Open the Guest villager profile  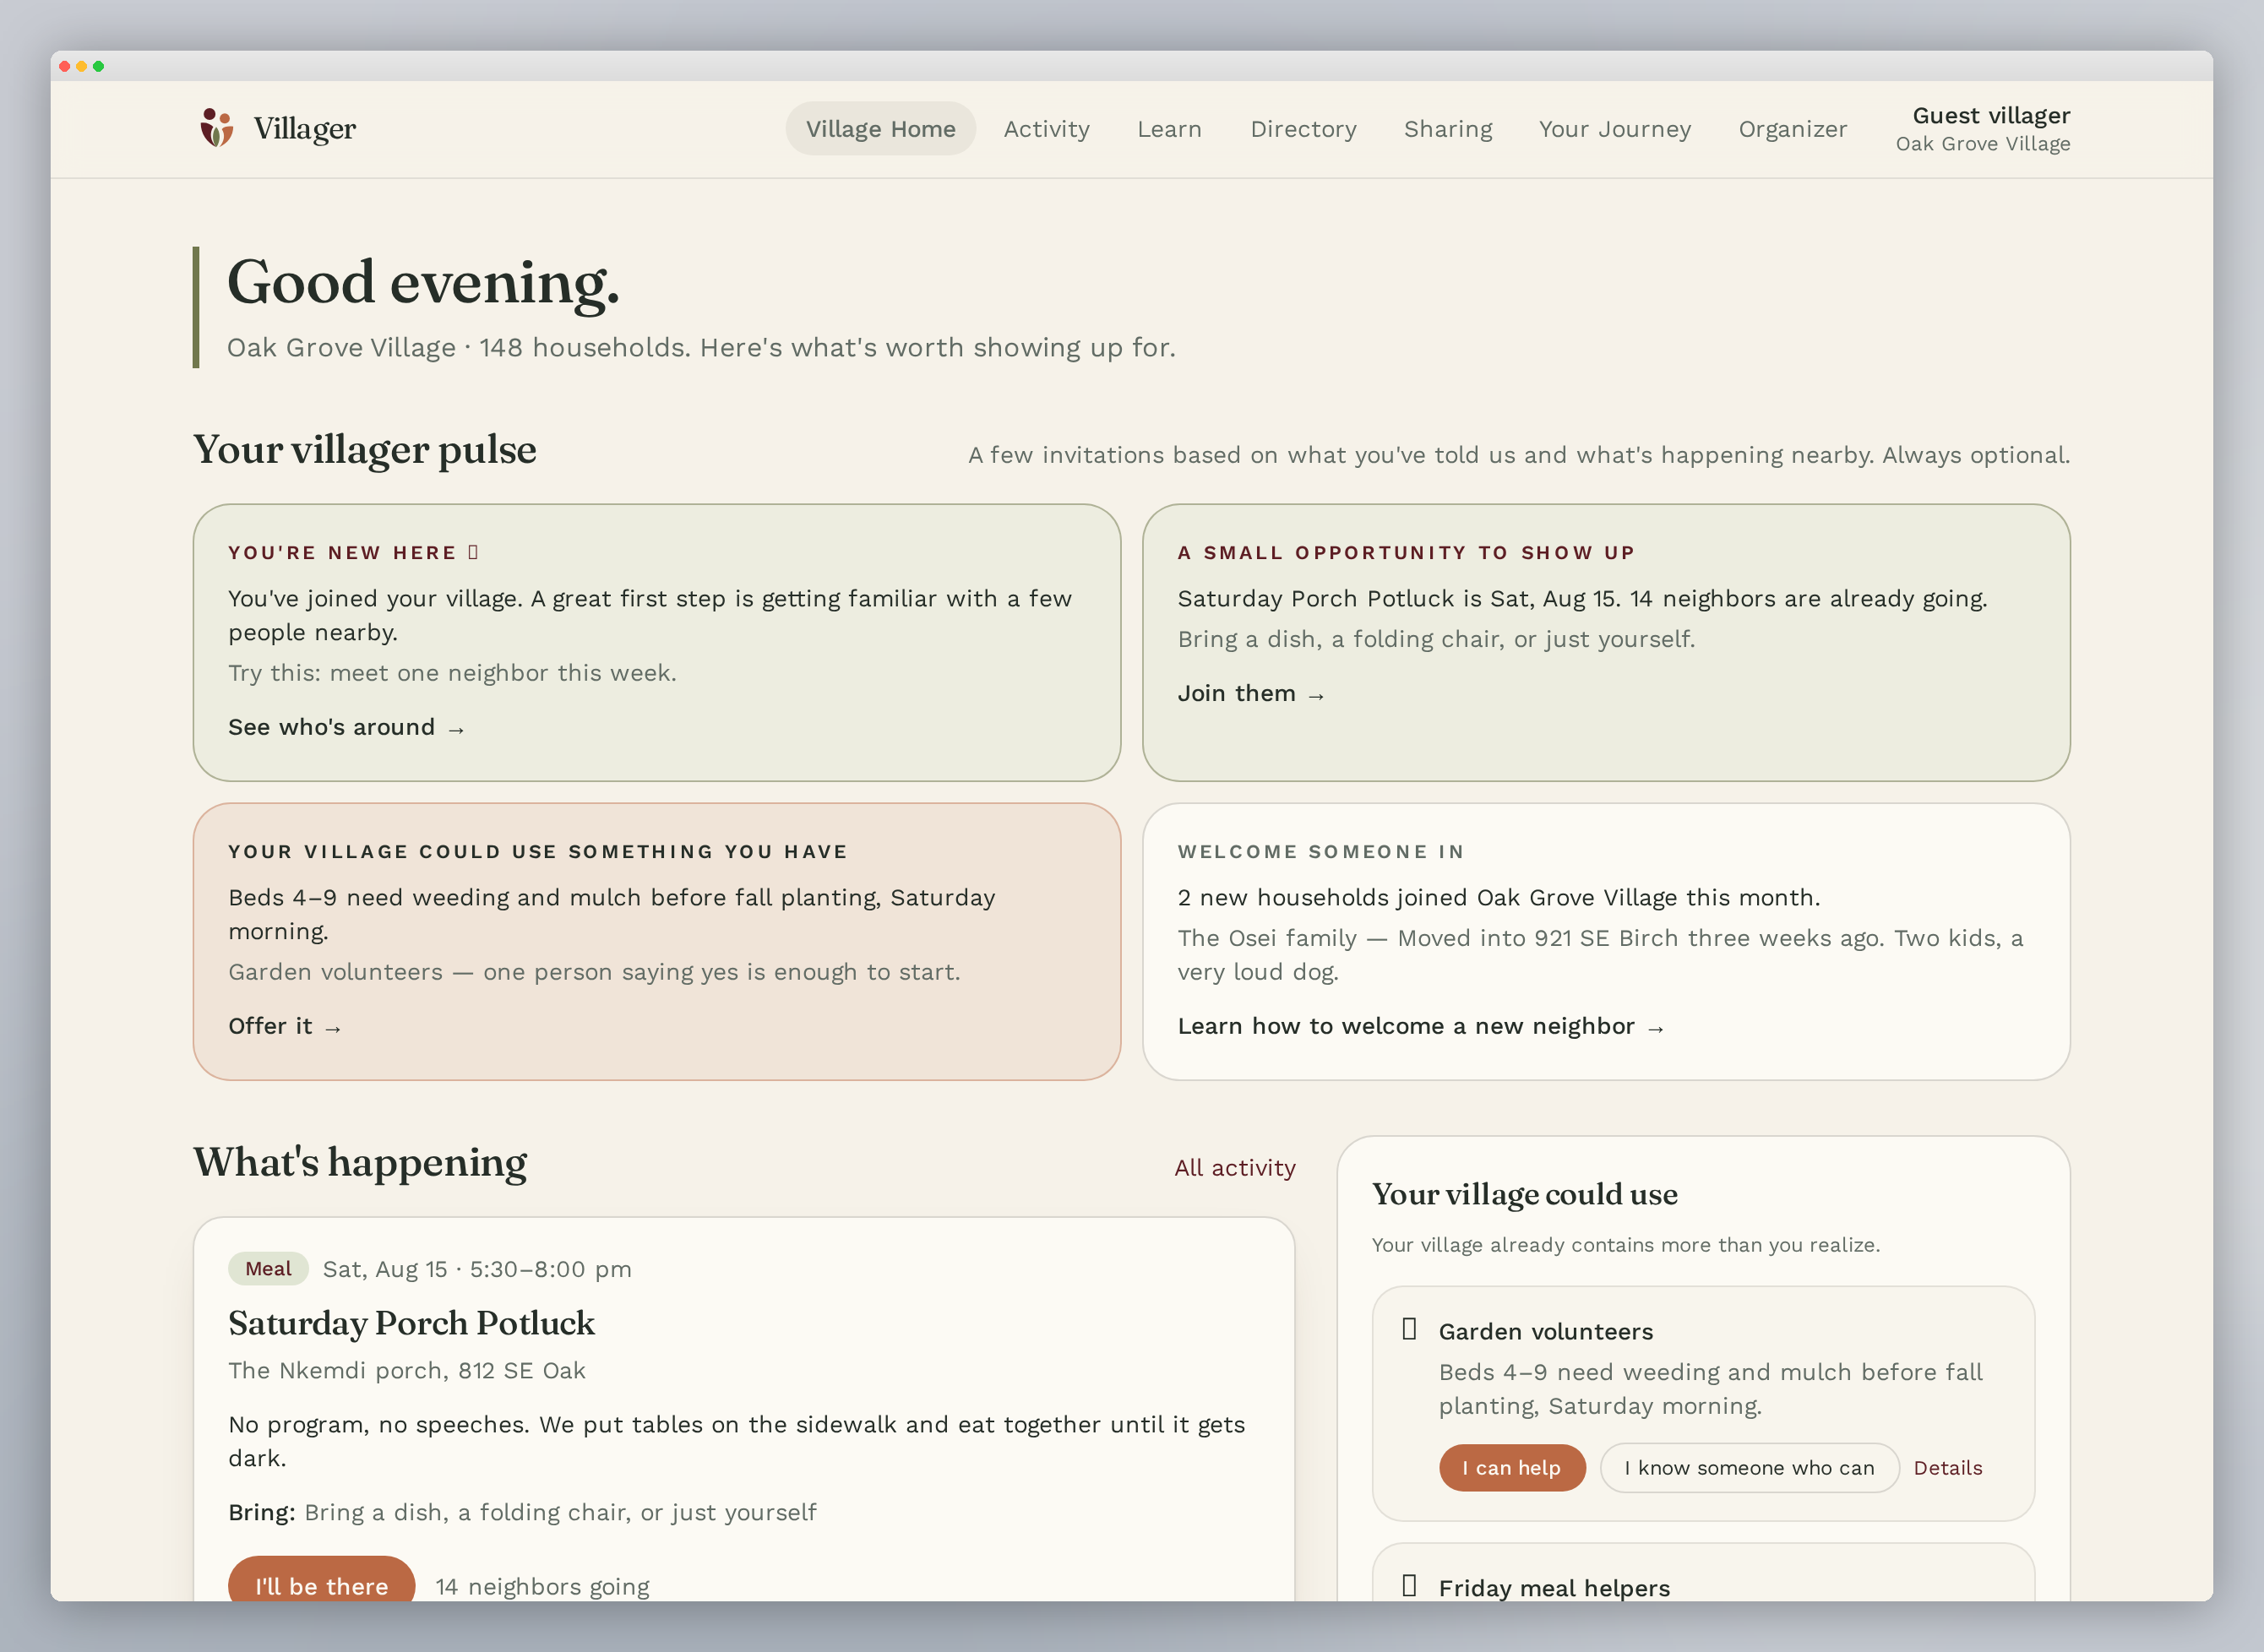(x=1982, y=129)
